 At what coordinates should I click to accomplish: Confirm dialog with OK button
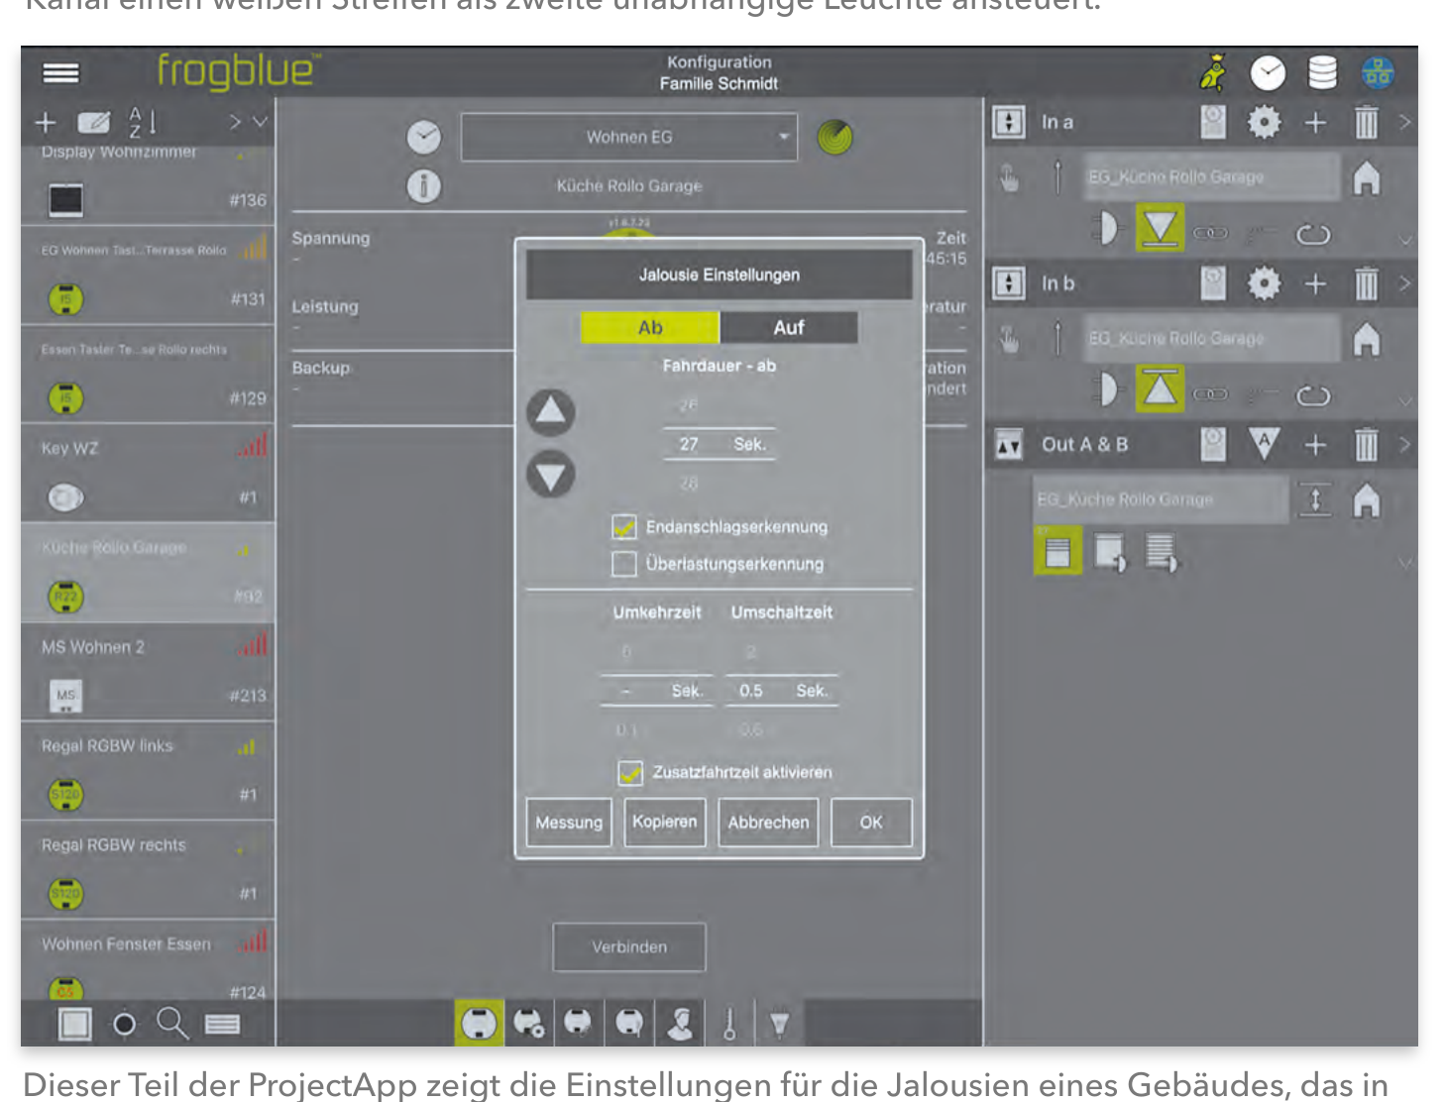(x=870, y=823)
